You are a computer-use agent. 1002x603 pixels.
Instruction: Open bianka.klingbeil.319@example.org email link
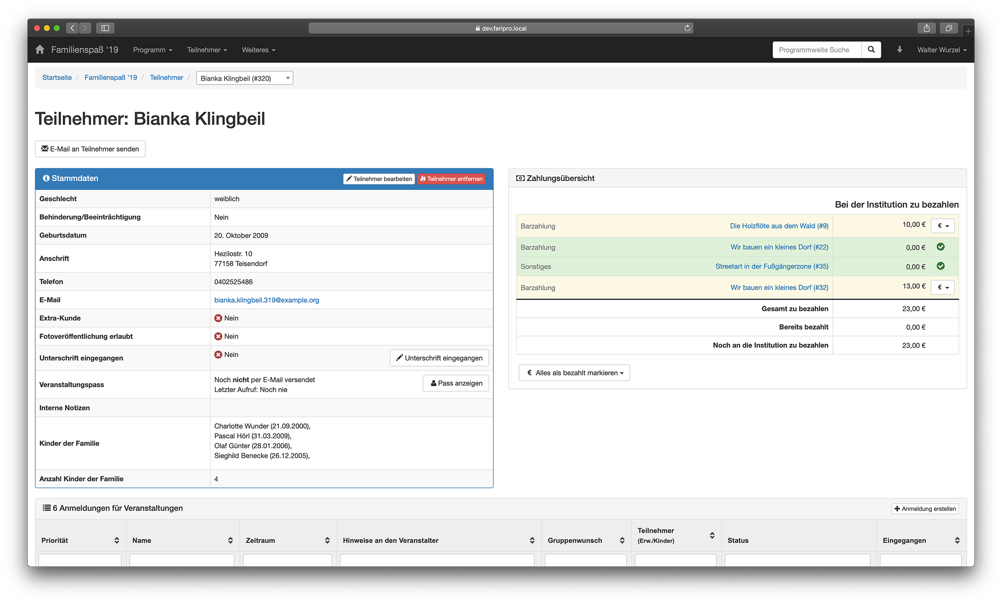(x=266, y=300)
